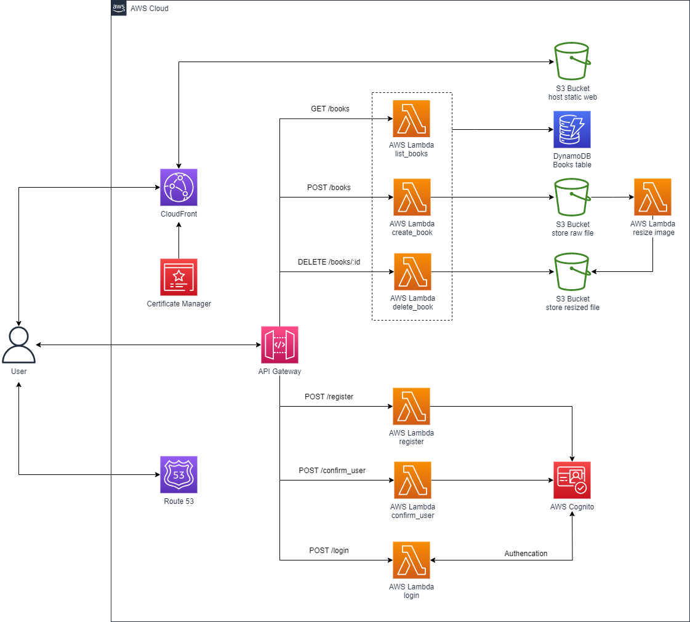690x622 pixels.
Task: Click the 'store resized file' caption
Action: [572, 308]
